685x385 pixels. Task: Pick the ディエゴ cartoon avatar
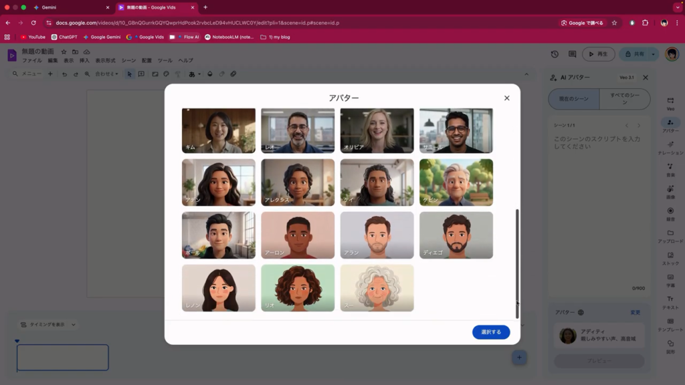[456, 235]
